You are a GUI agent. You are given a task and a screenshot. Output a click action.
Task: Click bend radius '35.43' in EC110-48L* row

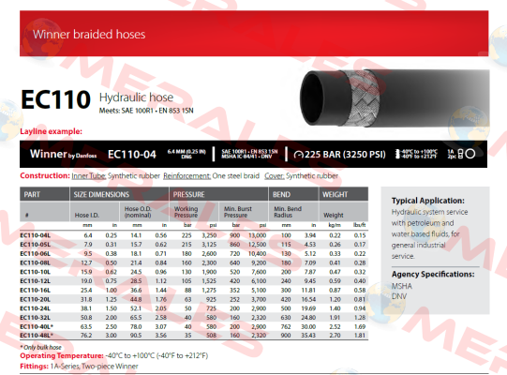coord(308,336)
